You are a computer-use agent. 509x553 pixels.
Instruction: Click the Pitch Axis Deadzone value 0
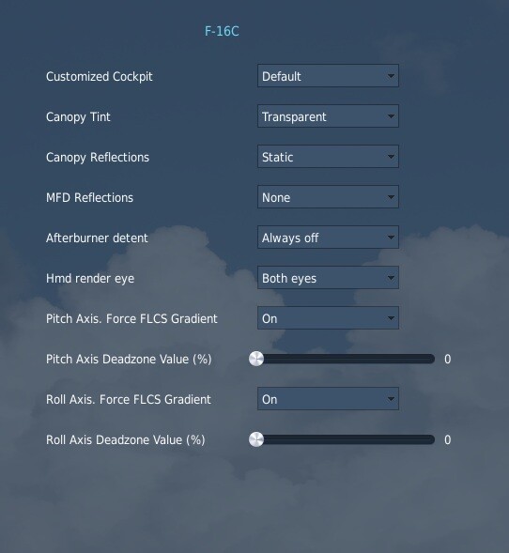[x=448, y=359]
